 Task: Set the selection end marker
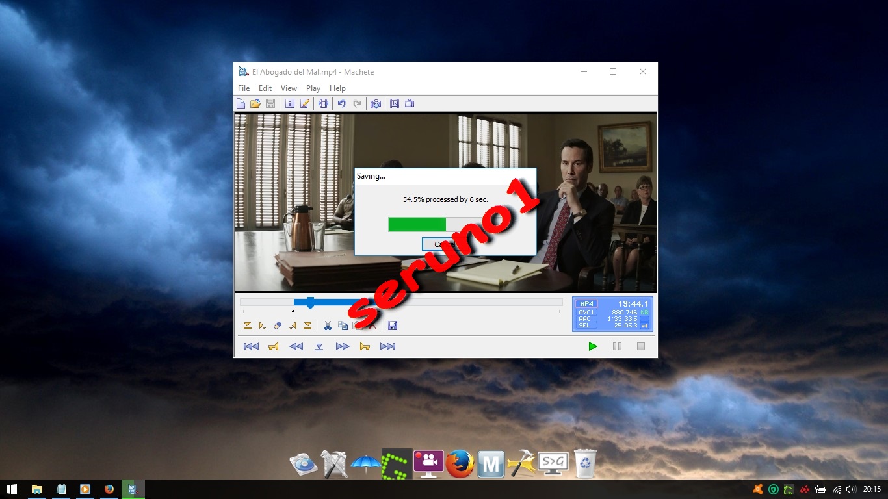tap(306, 325)
